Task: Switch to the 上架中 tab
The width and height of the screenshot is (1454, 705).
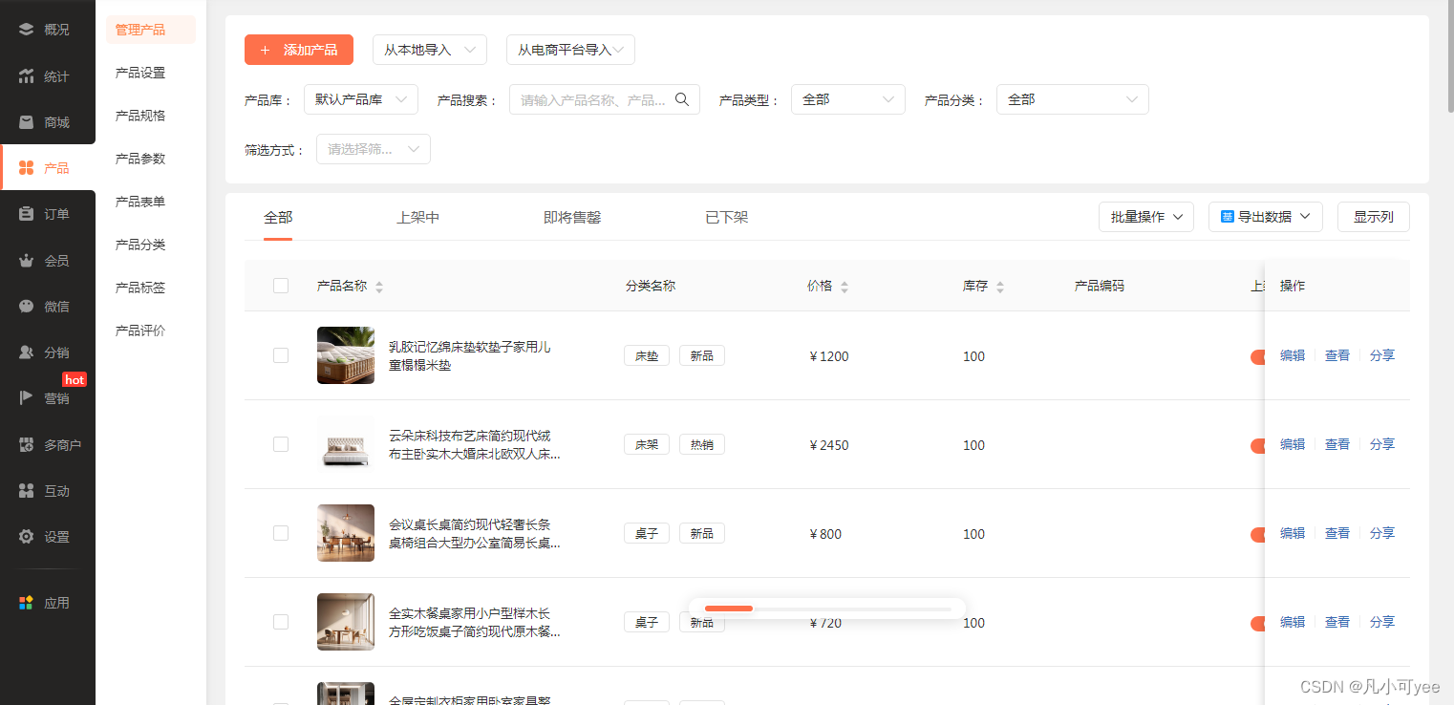Action: tap(417, 218)
